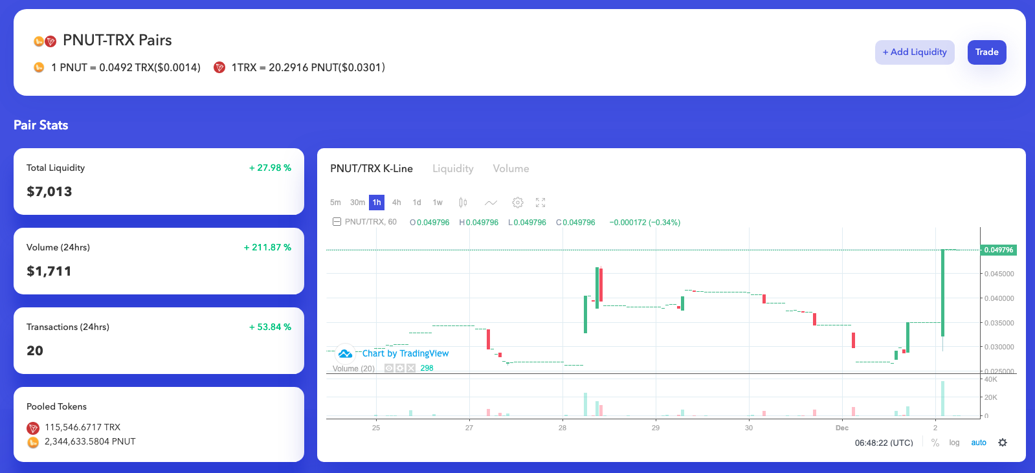
Task: Click the TRX icon in Pooled Tokens
Action: tap(33, 428)
